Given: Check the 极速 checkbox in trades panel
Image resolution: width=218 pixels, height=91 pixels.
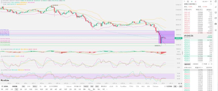Looking at the screenshot, I should [203, 64].
